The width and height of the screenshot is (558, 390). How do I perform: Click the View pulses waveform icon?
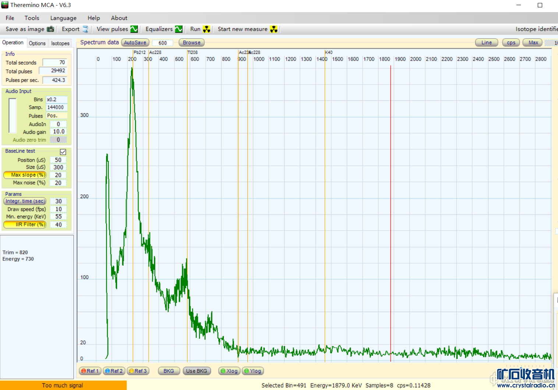point(134,29)
